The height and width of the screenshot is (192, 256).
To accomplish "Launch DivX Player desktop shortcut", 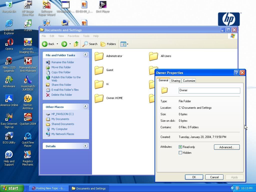I will coord(103,7).
